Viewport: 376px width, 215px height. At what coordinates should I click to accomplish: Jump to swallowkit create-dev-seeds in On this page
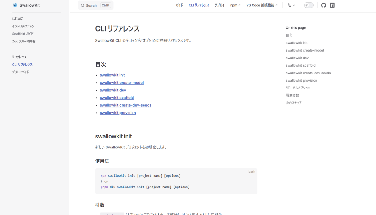coord(308,73)
